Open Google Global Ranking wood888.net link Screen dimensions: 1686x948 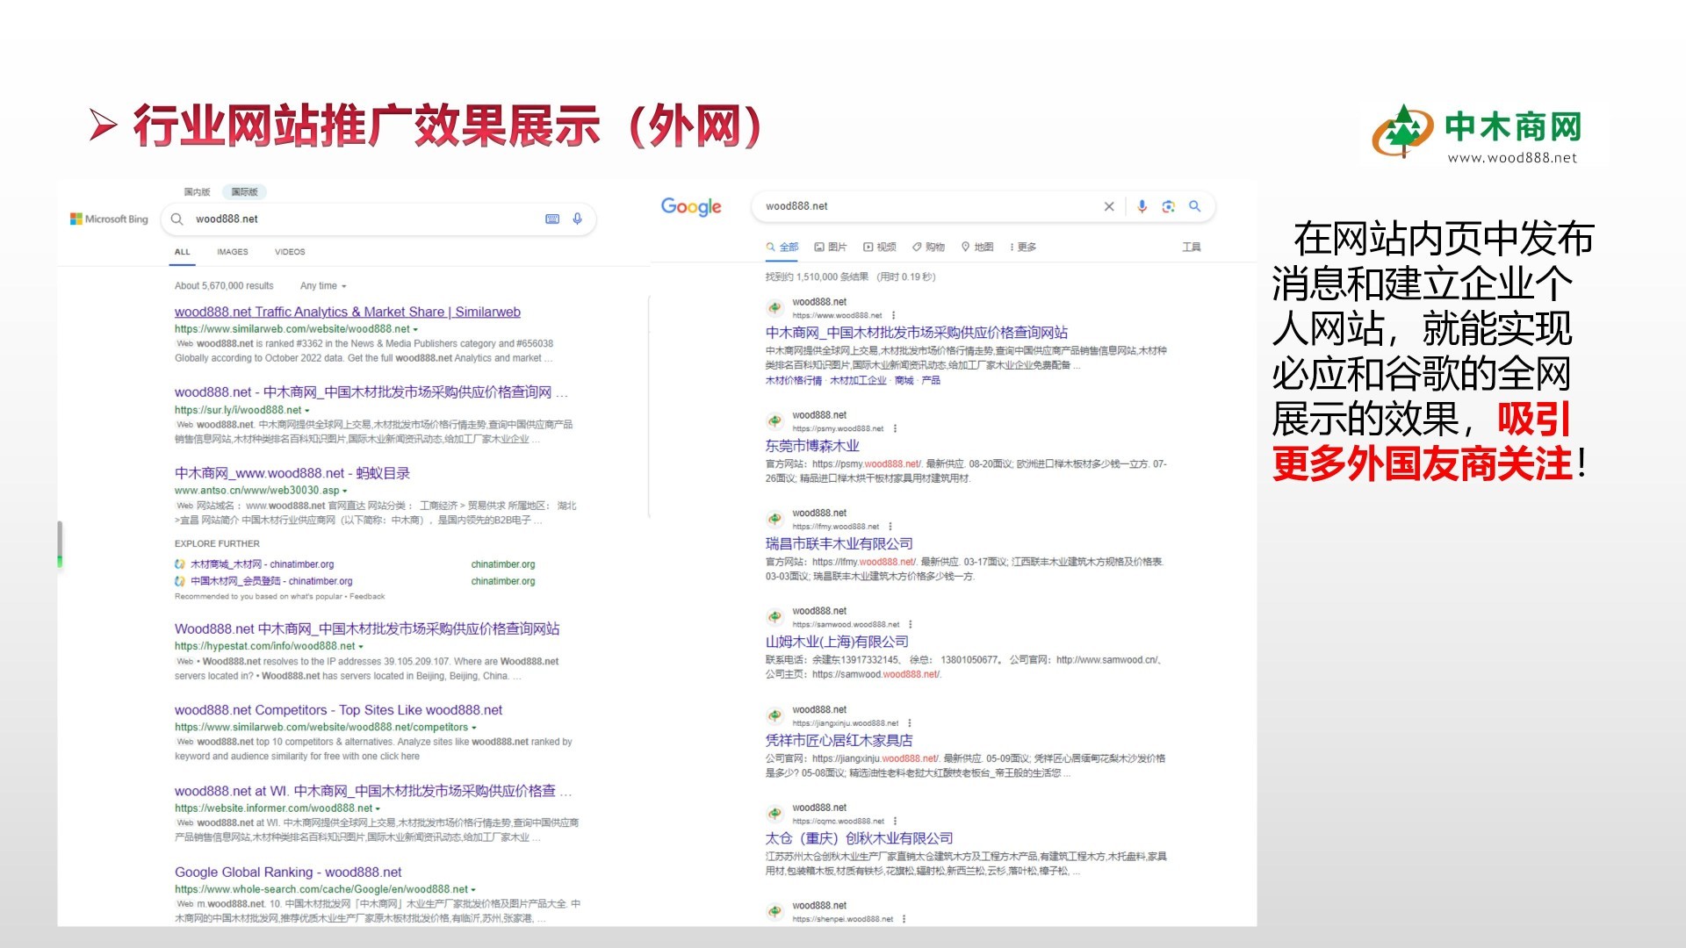pos(288,873)
